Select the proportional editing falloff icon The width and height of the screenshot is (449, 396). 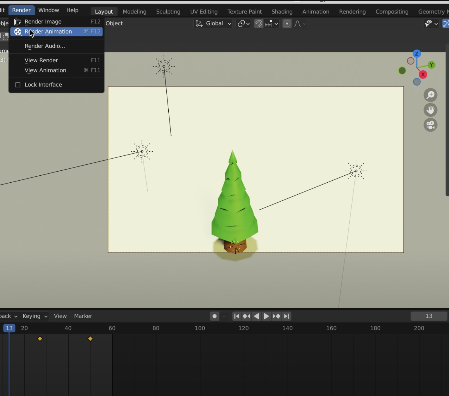pyautogui.click(x=298, y=24)
